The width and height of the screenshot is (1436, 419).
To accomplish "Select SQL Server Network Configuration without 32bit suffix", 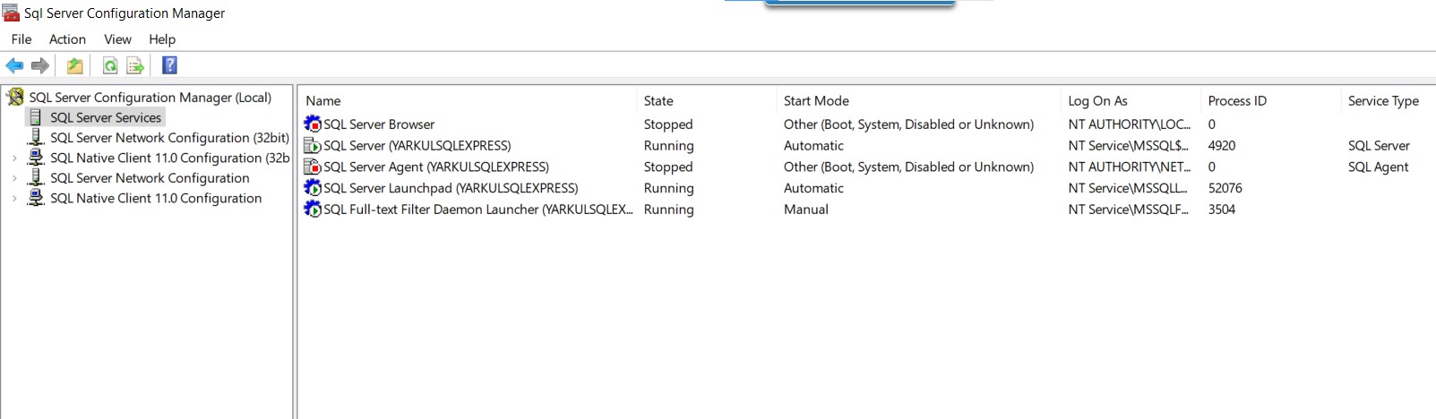I will coord(150,177).
